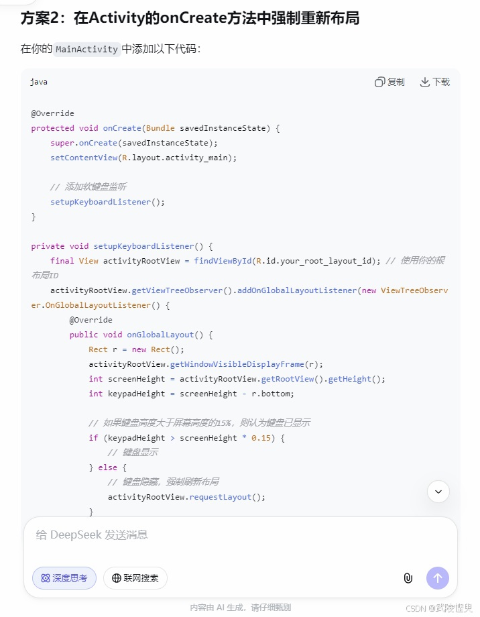Click the 'int keypadHeight' code line
Image resolution: width=480 pixels, height=617 pixels.
191,394
